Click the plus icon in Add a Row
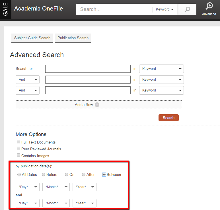The width and height of the screenshot is (220, 210). pos(97,105)
